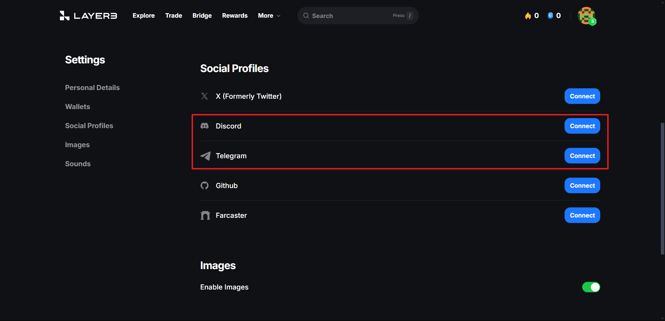Click the Telegram label text
665x321 pixels.
pos(231,156)
